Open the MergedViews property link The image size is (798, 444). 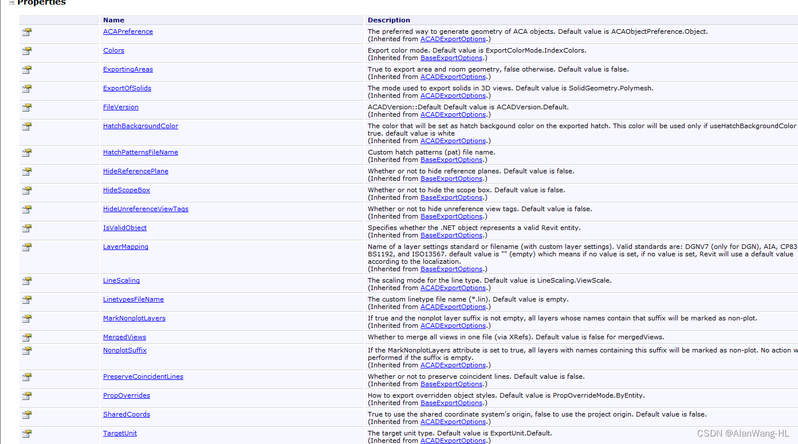click(x=124, y=337)
